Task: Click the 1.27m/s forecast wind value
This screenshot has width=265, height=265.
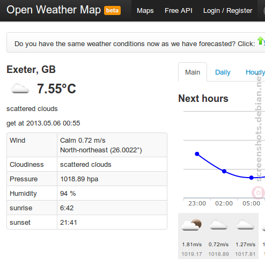Action: 245,245
